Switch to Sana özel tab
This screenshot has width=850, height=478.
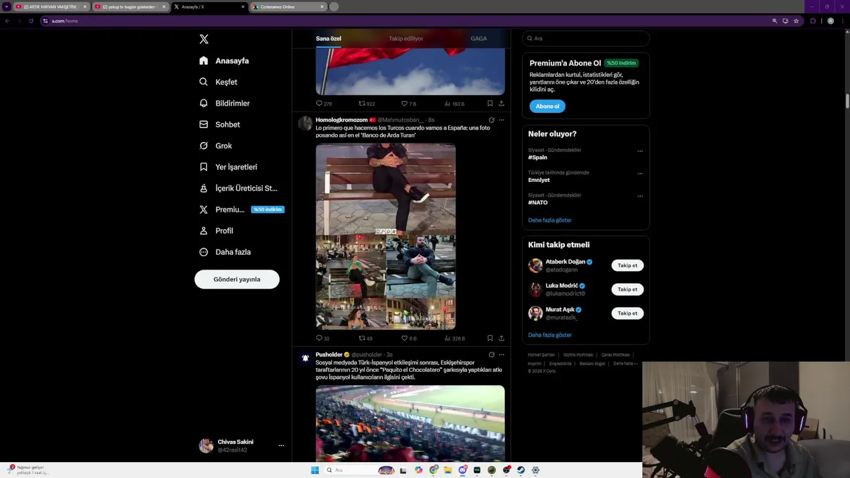click(x=328, y=39)
